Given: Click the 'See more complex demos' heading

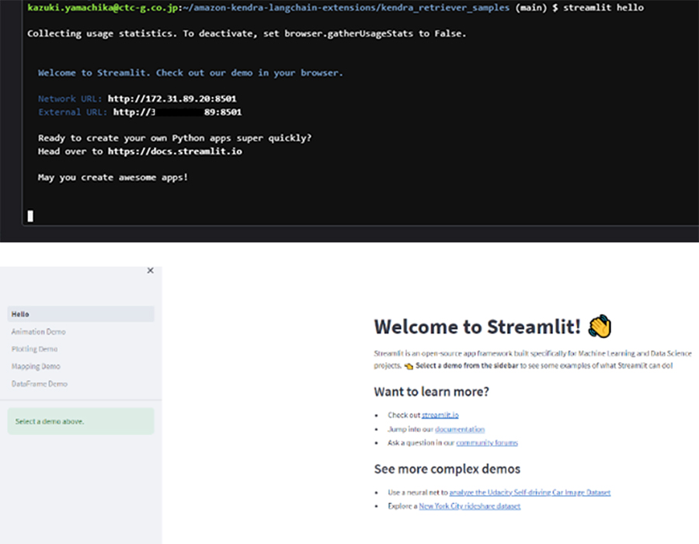Looking at the screenshot, I should pyautogui.click(x=447, y=469).
